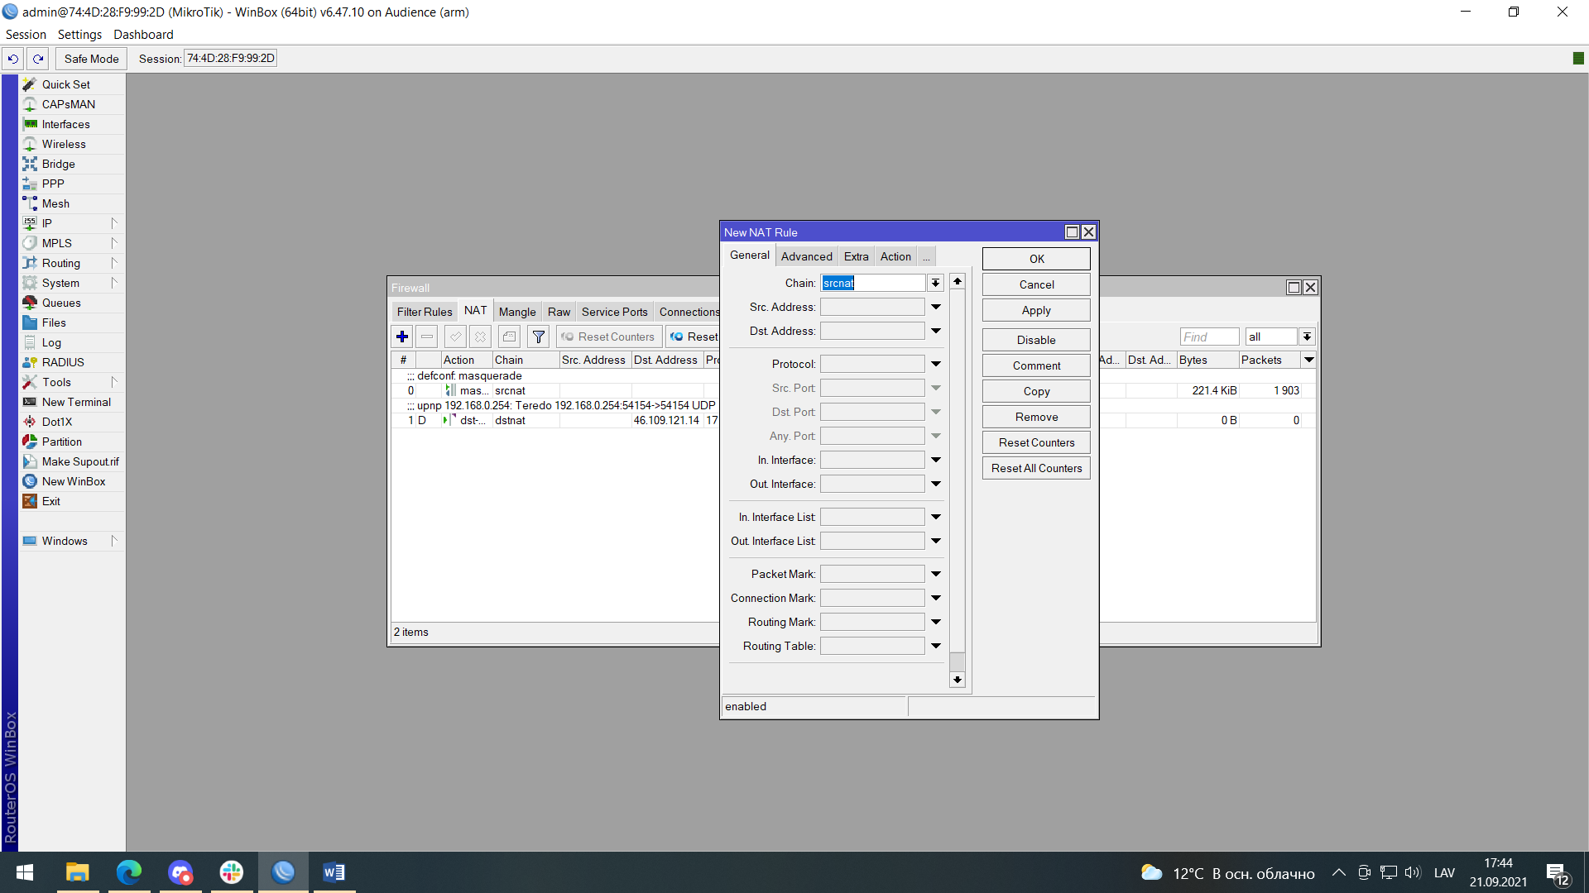Click the Word icon in Windows taskbar

pyautogui.click(x=333, y=872)
